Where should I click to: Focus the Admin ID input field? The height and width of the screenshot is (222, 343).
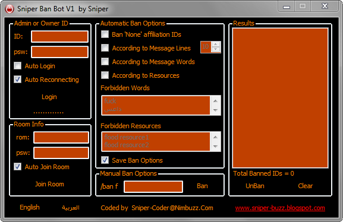tap(59, 36)
